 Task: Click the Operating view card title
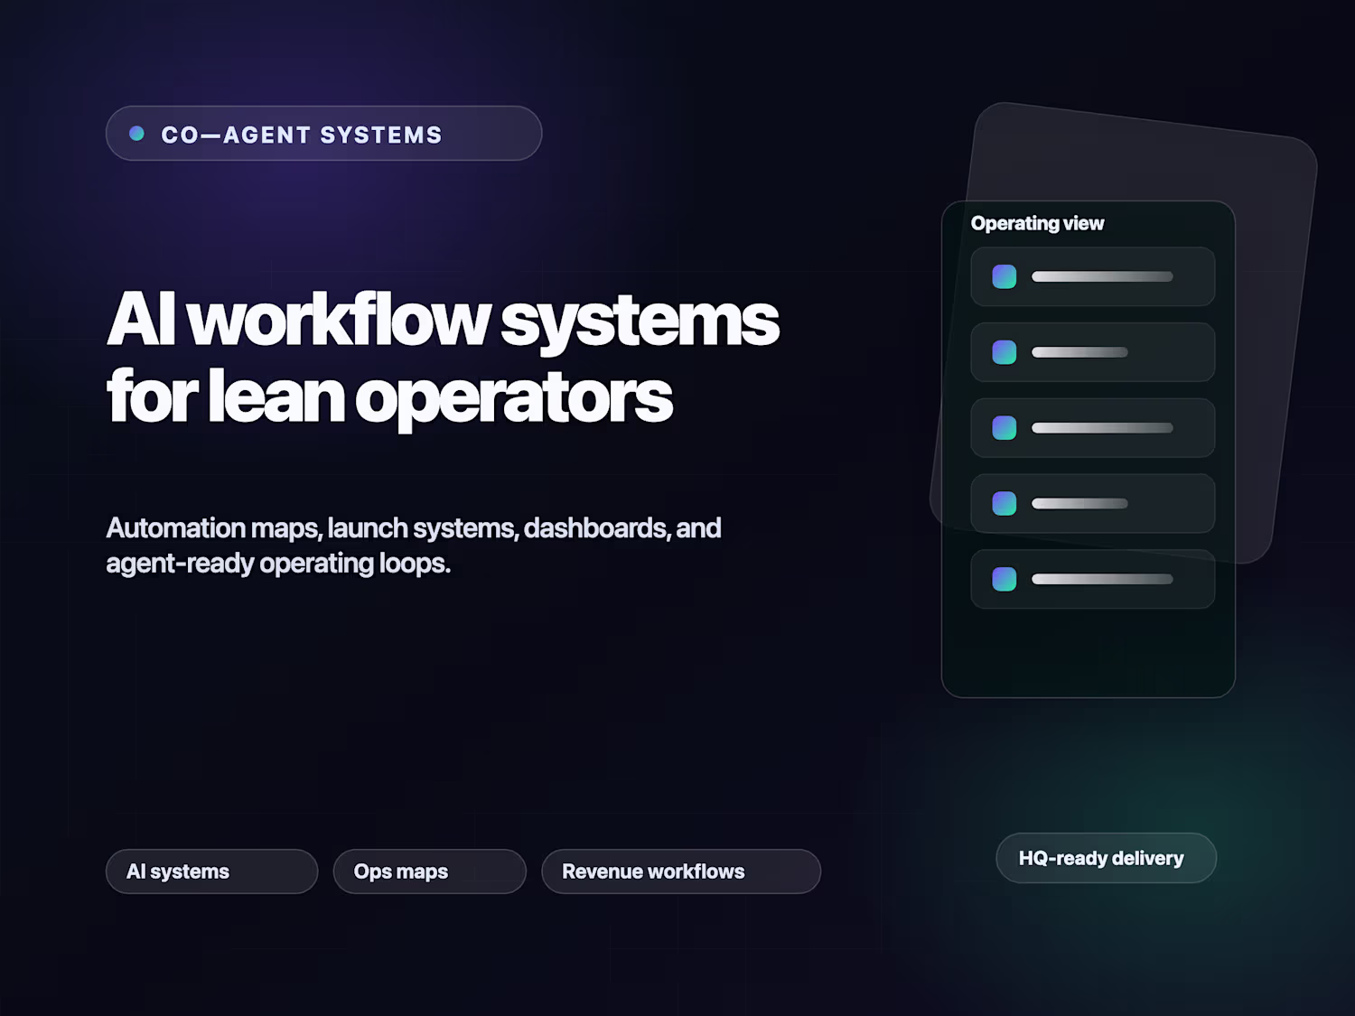tap(1037, 223)
